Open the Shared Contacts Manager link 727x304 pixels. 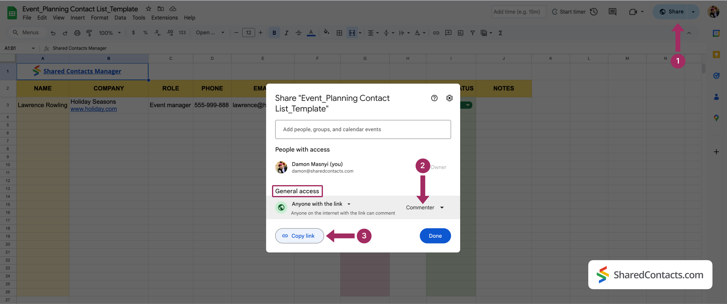point(82,71)
